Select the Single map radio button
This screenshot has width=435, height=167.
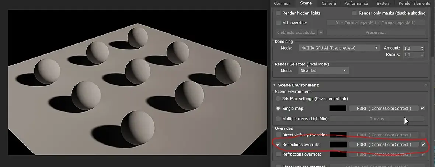(x=278, y=108)
